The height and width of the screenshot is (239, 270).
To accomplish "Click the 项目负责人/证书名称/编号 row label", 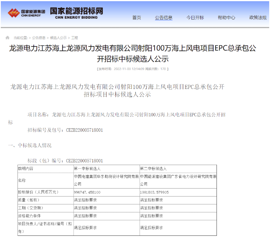I will click(45, 227).
